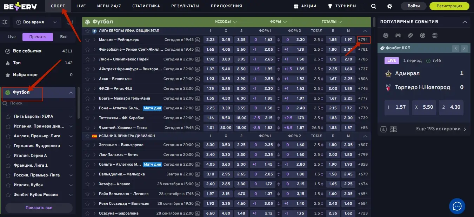Open settings via the gear icon
Image resolution: width=474 pixels, height=217 pixels.
click(390, 6)
